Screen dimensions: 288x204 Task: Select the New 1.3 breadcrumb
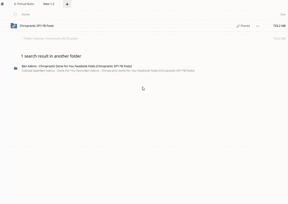48,4
